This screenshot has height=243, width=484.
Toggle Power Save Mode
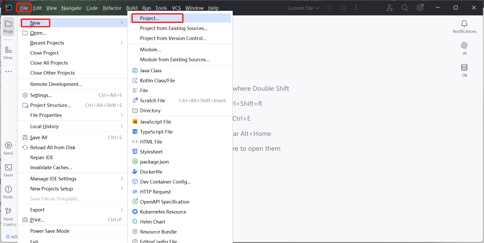tap(50, 231)
